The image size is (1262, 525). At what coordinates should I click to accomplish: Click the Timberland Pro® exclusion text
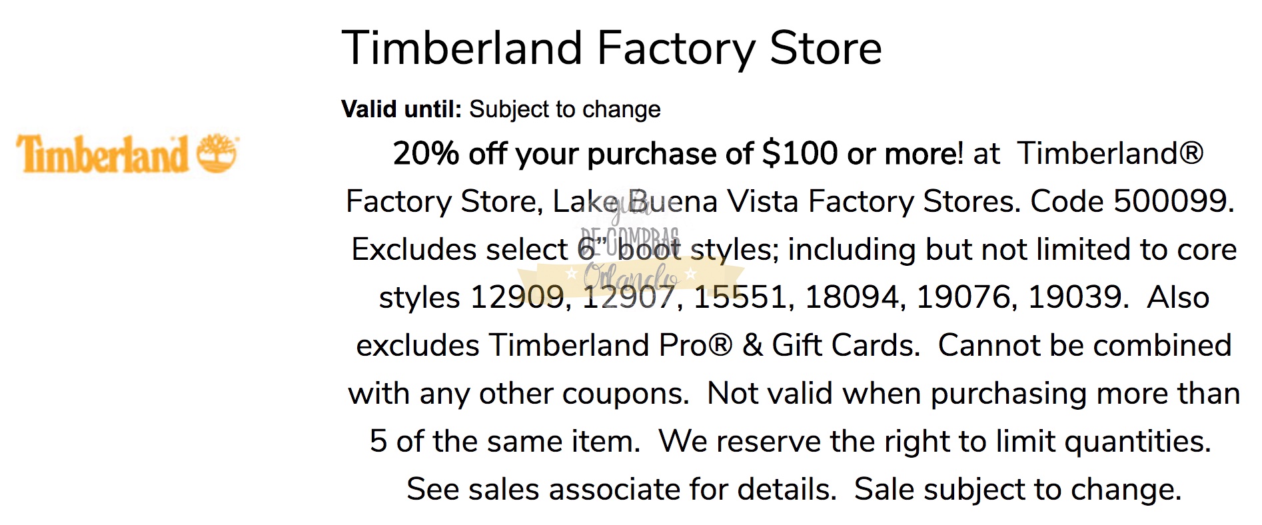[x=610, y=345]
